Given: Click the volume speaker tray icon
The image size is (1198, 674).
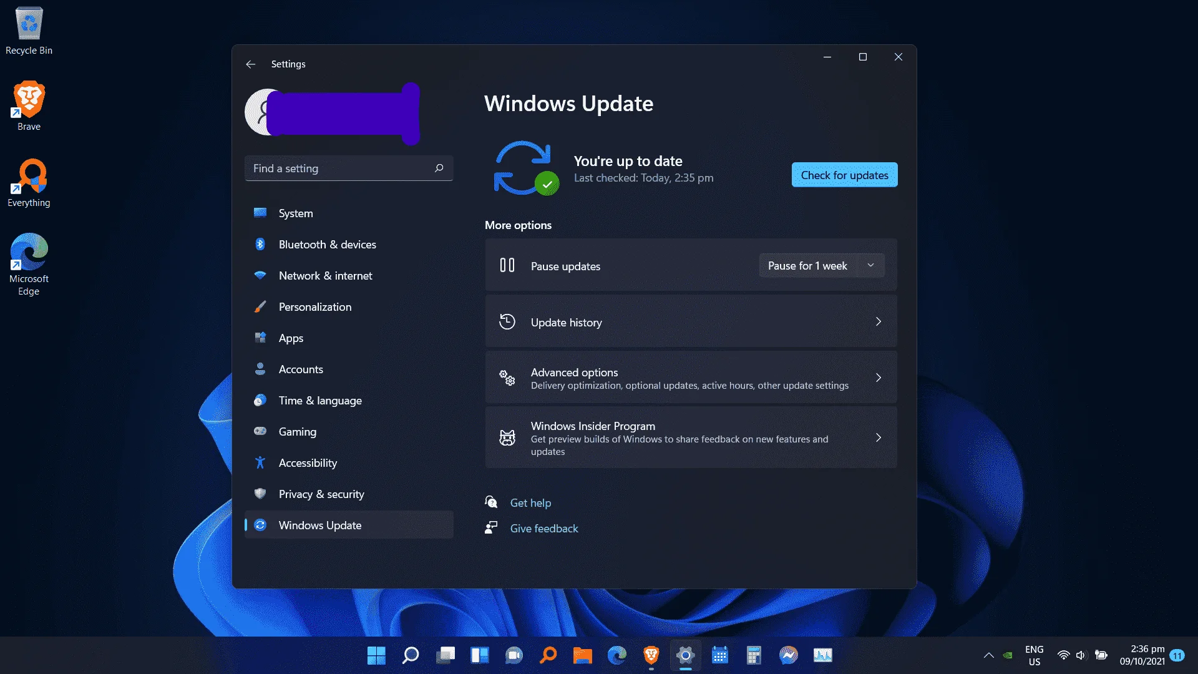Looking at the screenshot, I should click(x=1081, y=655).
